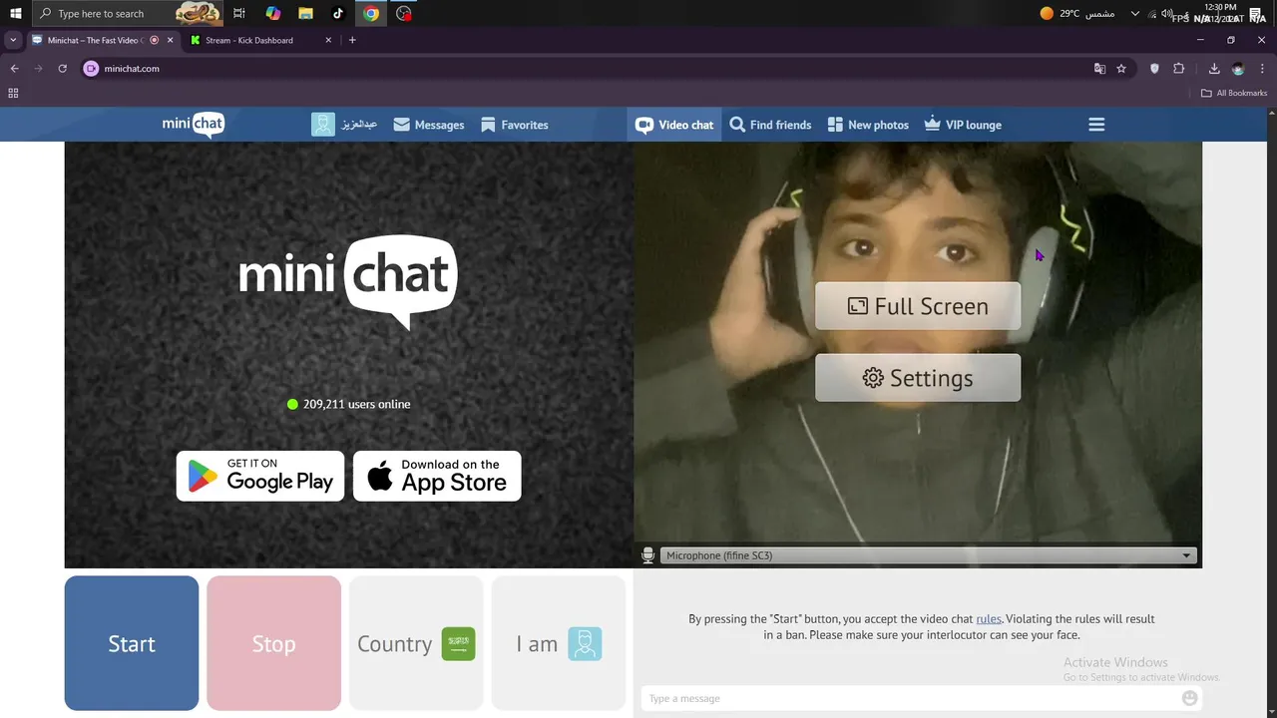Image resolution: width=1277 pixels, height=718 pixels.
Task: Select the Video chat tab
Action: tap(675, 125)
